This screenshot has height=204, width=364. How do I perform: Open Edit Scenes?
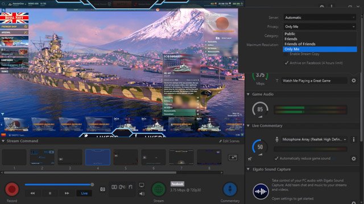pos(229,141)
